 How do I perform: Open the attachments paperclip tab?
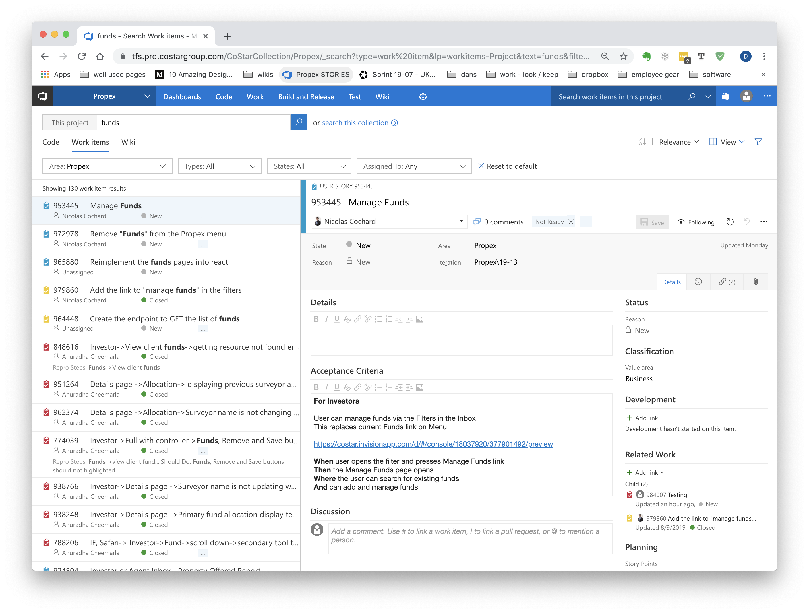(x=756, y=282)
